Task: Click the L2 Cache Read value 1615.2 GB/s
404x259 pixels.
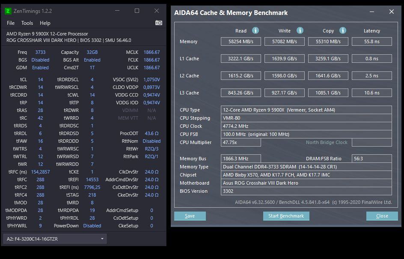Action: pyautogui.click(x=241, y=76)
